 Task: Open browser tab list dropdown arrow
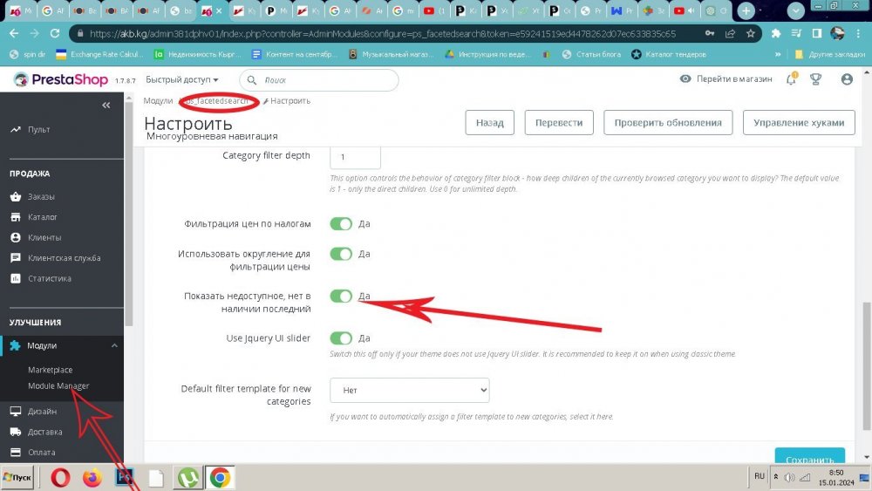click(796, 10)
